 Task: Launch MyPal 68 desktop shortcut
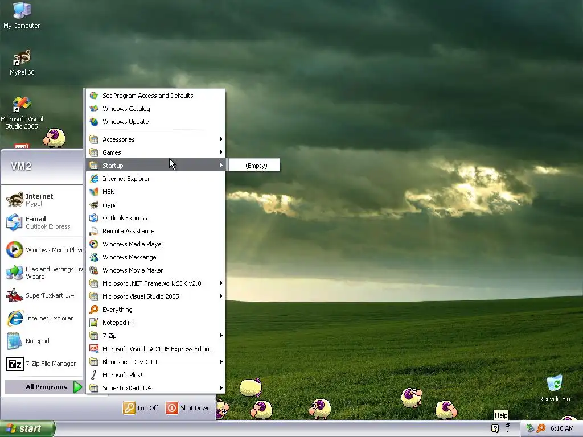tap(22, 63)
